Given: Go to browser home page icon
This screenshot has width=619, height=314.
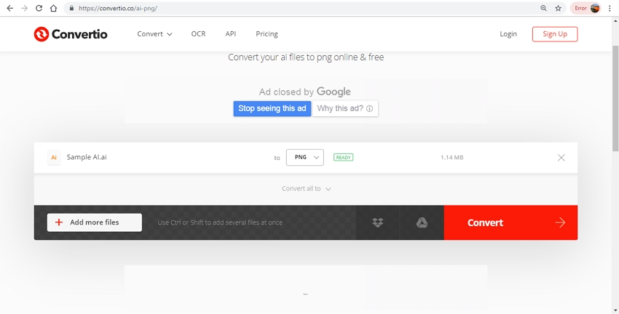Looking at the screenshot, I should (x=53, y=8).
